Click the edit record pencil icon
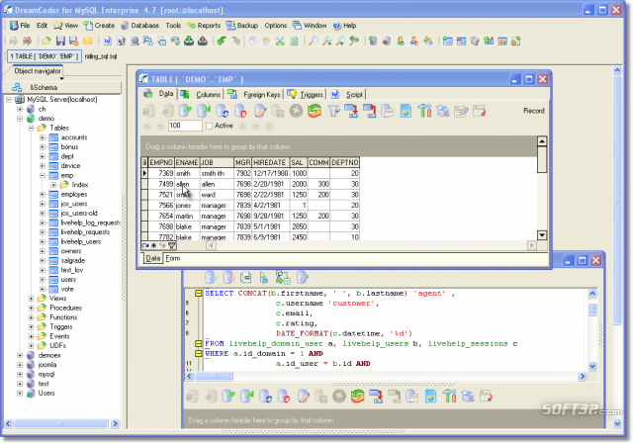 pos(262,111)
